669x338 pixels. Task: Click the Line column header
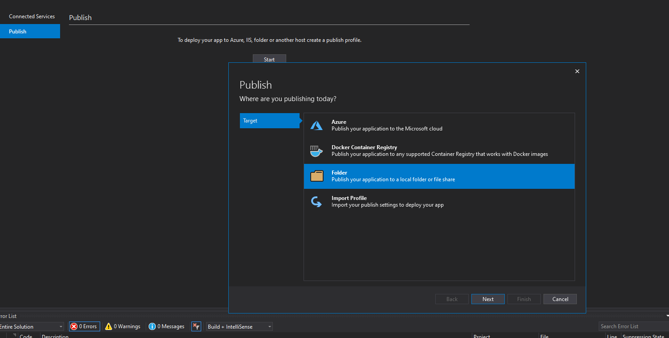[612, 335]
